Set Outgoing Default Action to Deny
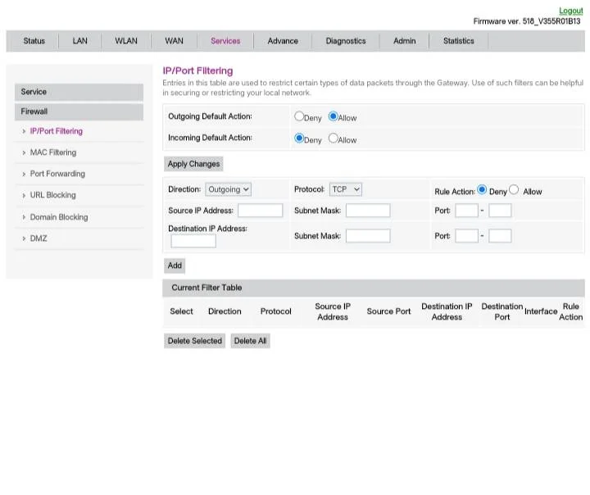 click(299, 116)
